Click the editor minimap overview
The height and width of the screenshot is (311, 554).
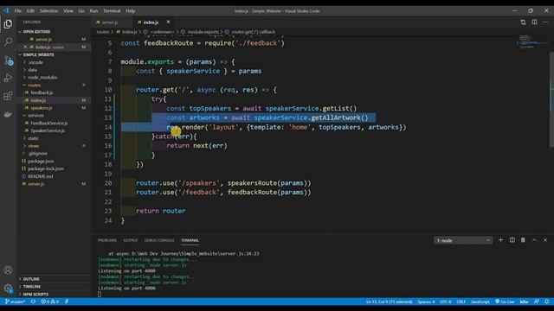click(533, 41)
